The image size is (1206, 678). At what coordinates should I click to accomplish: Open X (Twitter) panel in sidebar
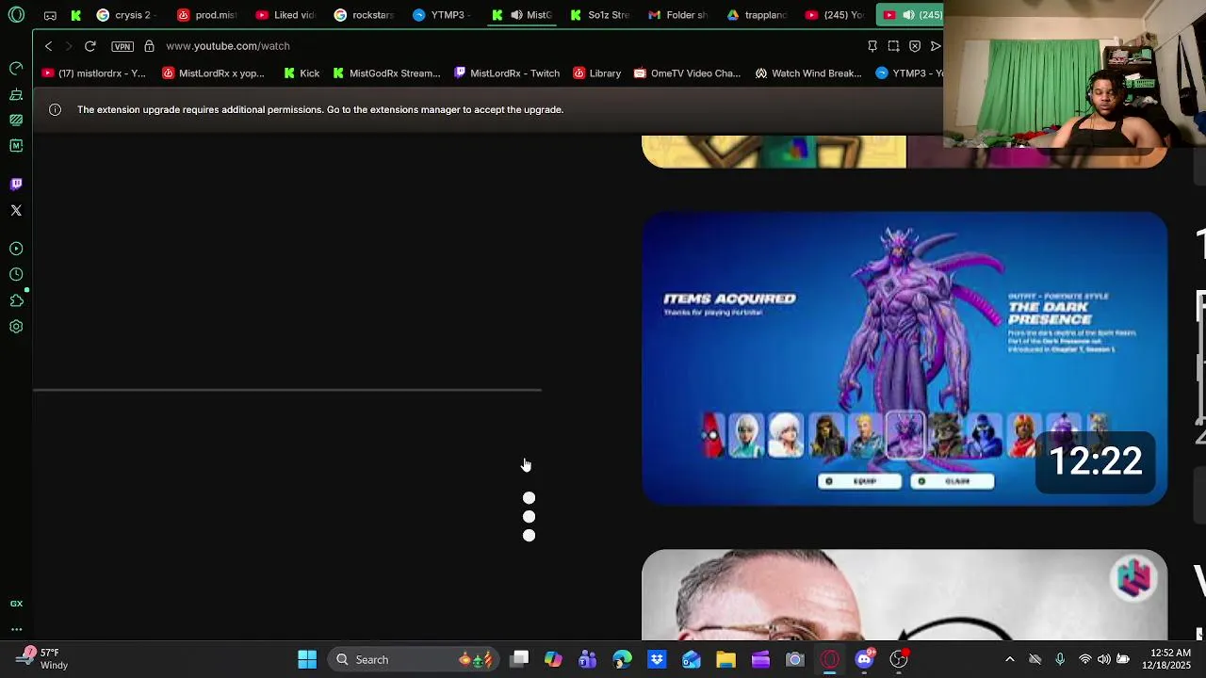tap(16, 210)
